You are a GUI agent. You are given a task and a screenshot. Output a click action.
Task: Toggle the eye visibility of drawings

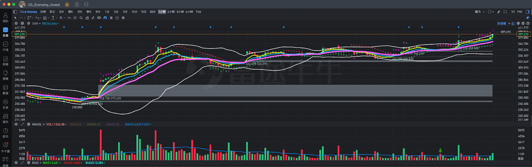(x=99, y=18)
